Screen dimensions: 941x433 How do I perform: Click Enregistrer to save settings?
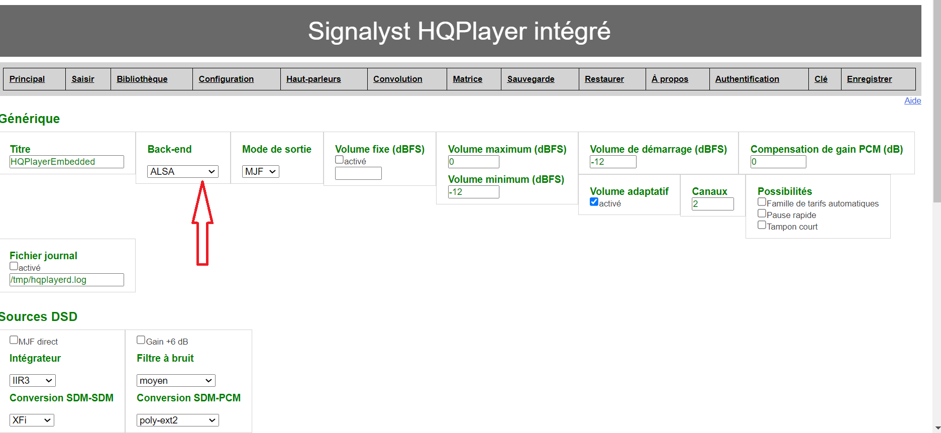pyautogui.click(x=869, y=79)
